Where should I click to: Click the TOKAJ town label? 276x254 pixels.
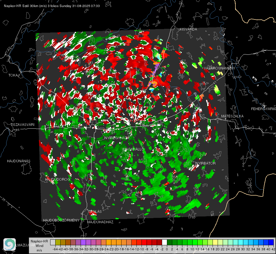[x=14, y=75]
